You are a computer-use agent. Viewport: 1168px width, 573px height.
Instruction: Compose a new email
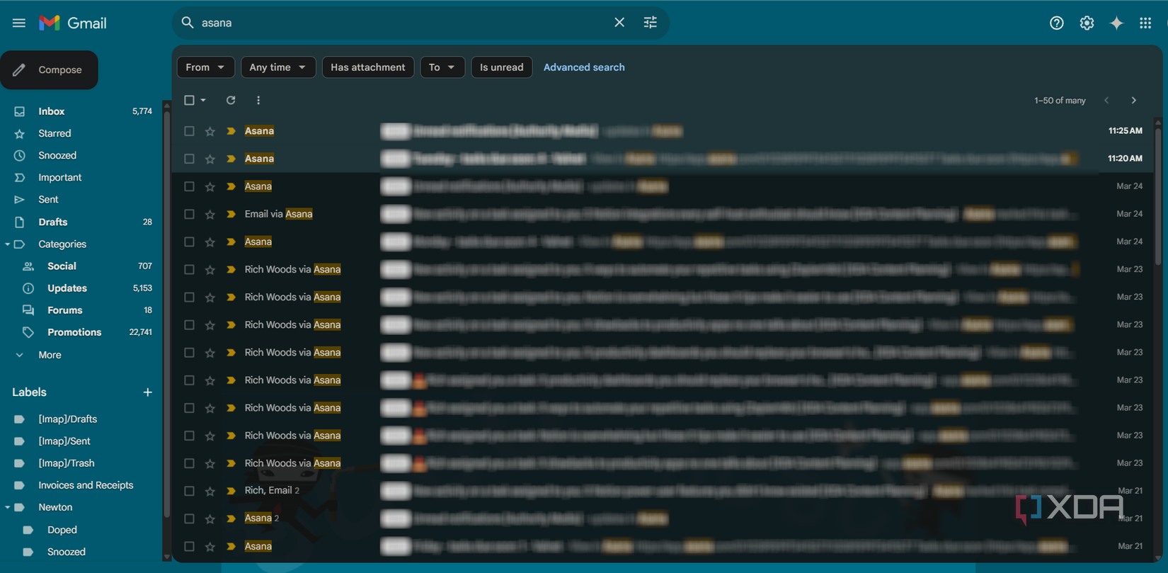click(49, 70)
